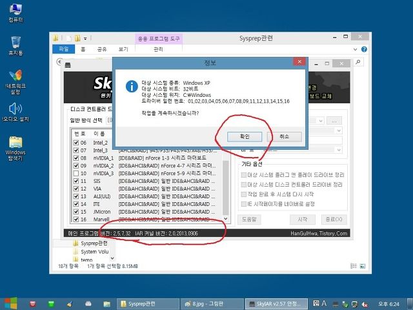Switch to 8.jpg - 그림판 taskbar window
The height and width of the screenshot is (310, 413).
[212, 304]
